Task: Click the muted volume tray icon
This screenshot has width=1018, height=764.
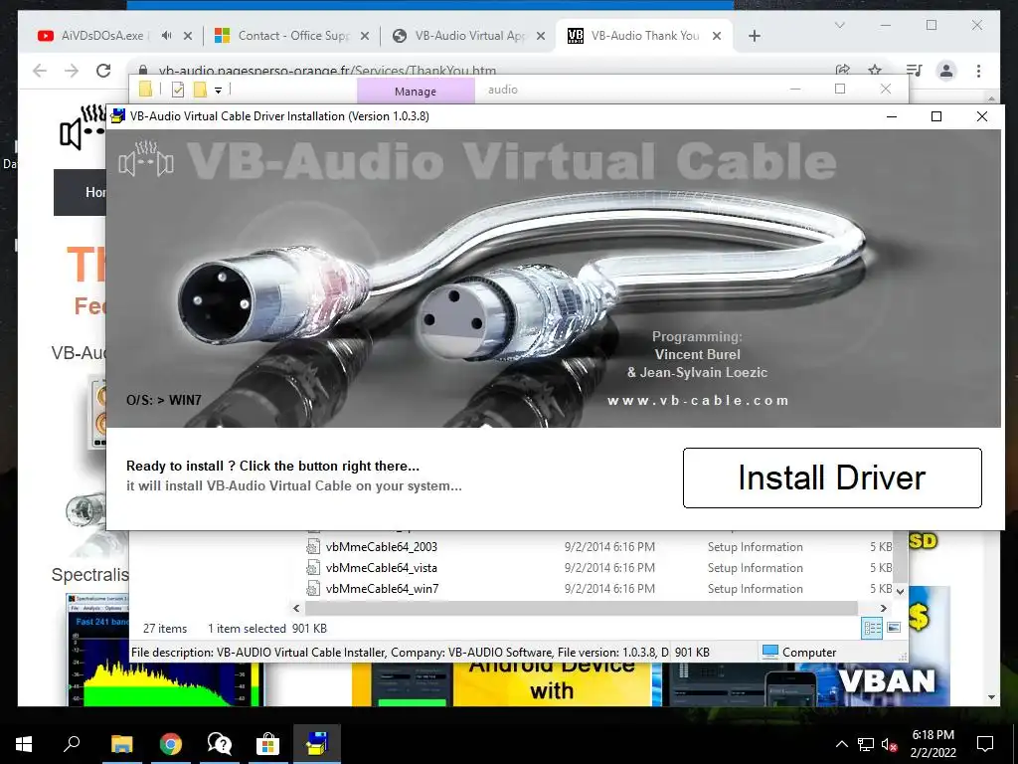Action: tap(889, 744)
